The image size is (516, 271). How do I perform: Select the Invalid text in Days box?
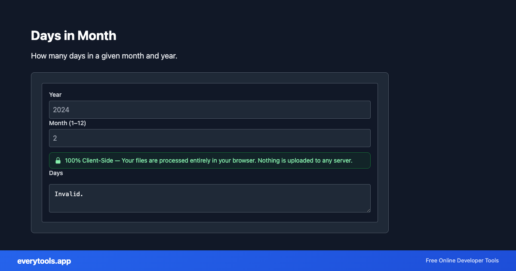click(x=69, y=194)
